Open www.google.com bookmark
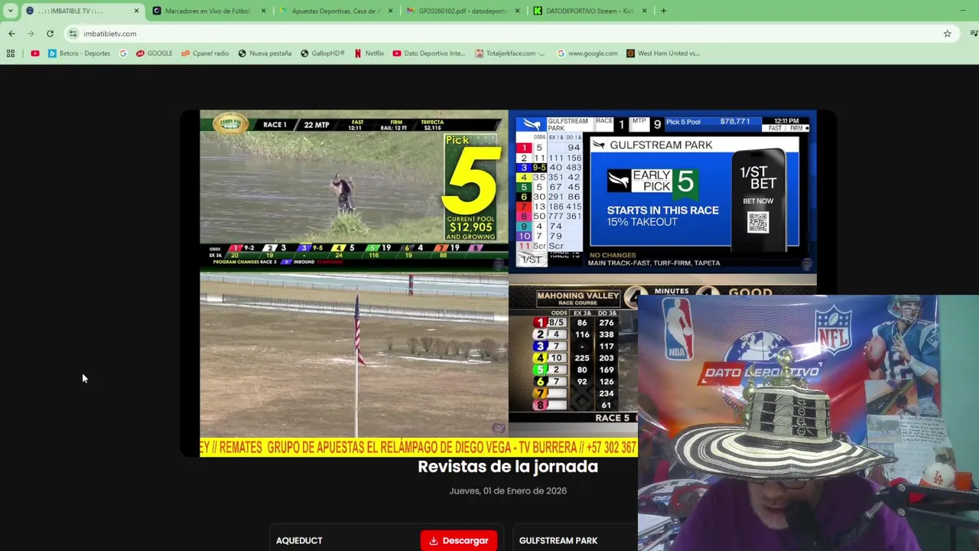This screenshot has height=551, width=979. (587, 54)
